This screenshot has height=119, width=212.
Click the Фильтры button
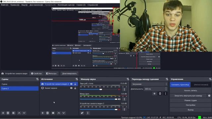pos(51,73)
